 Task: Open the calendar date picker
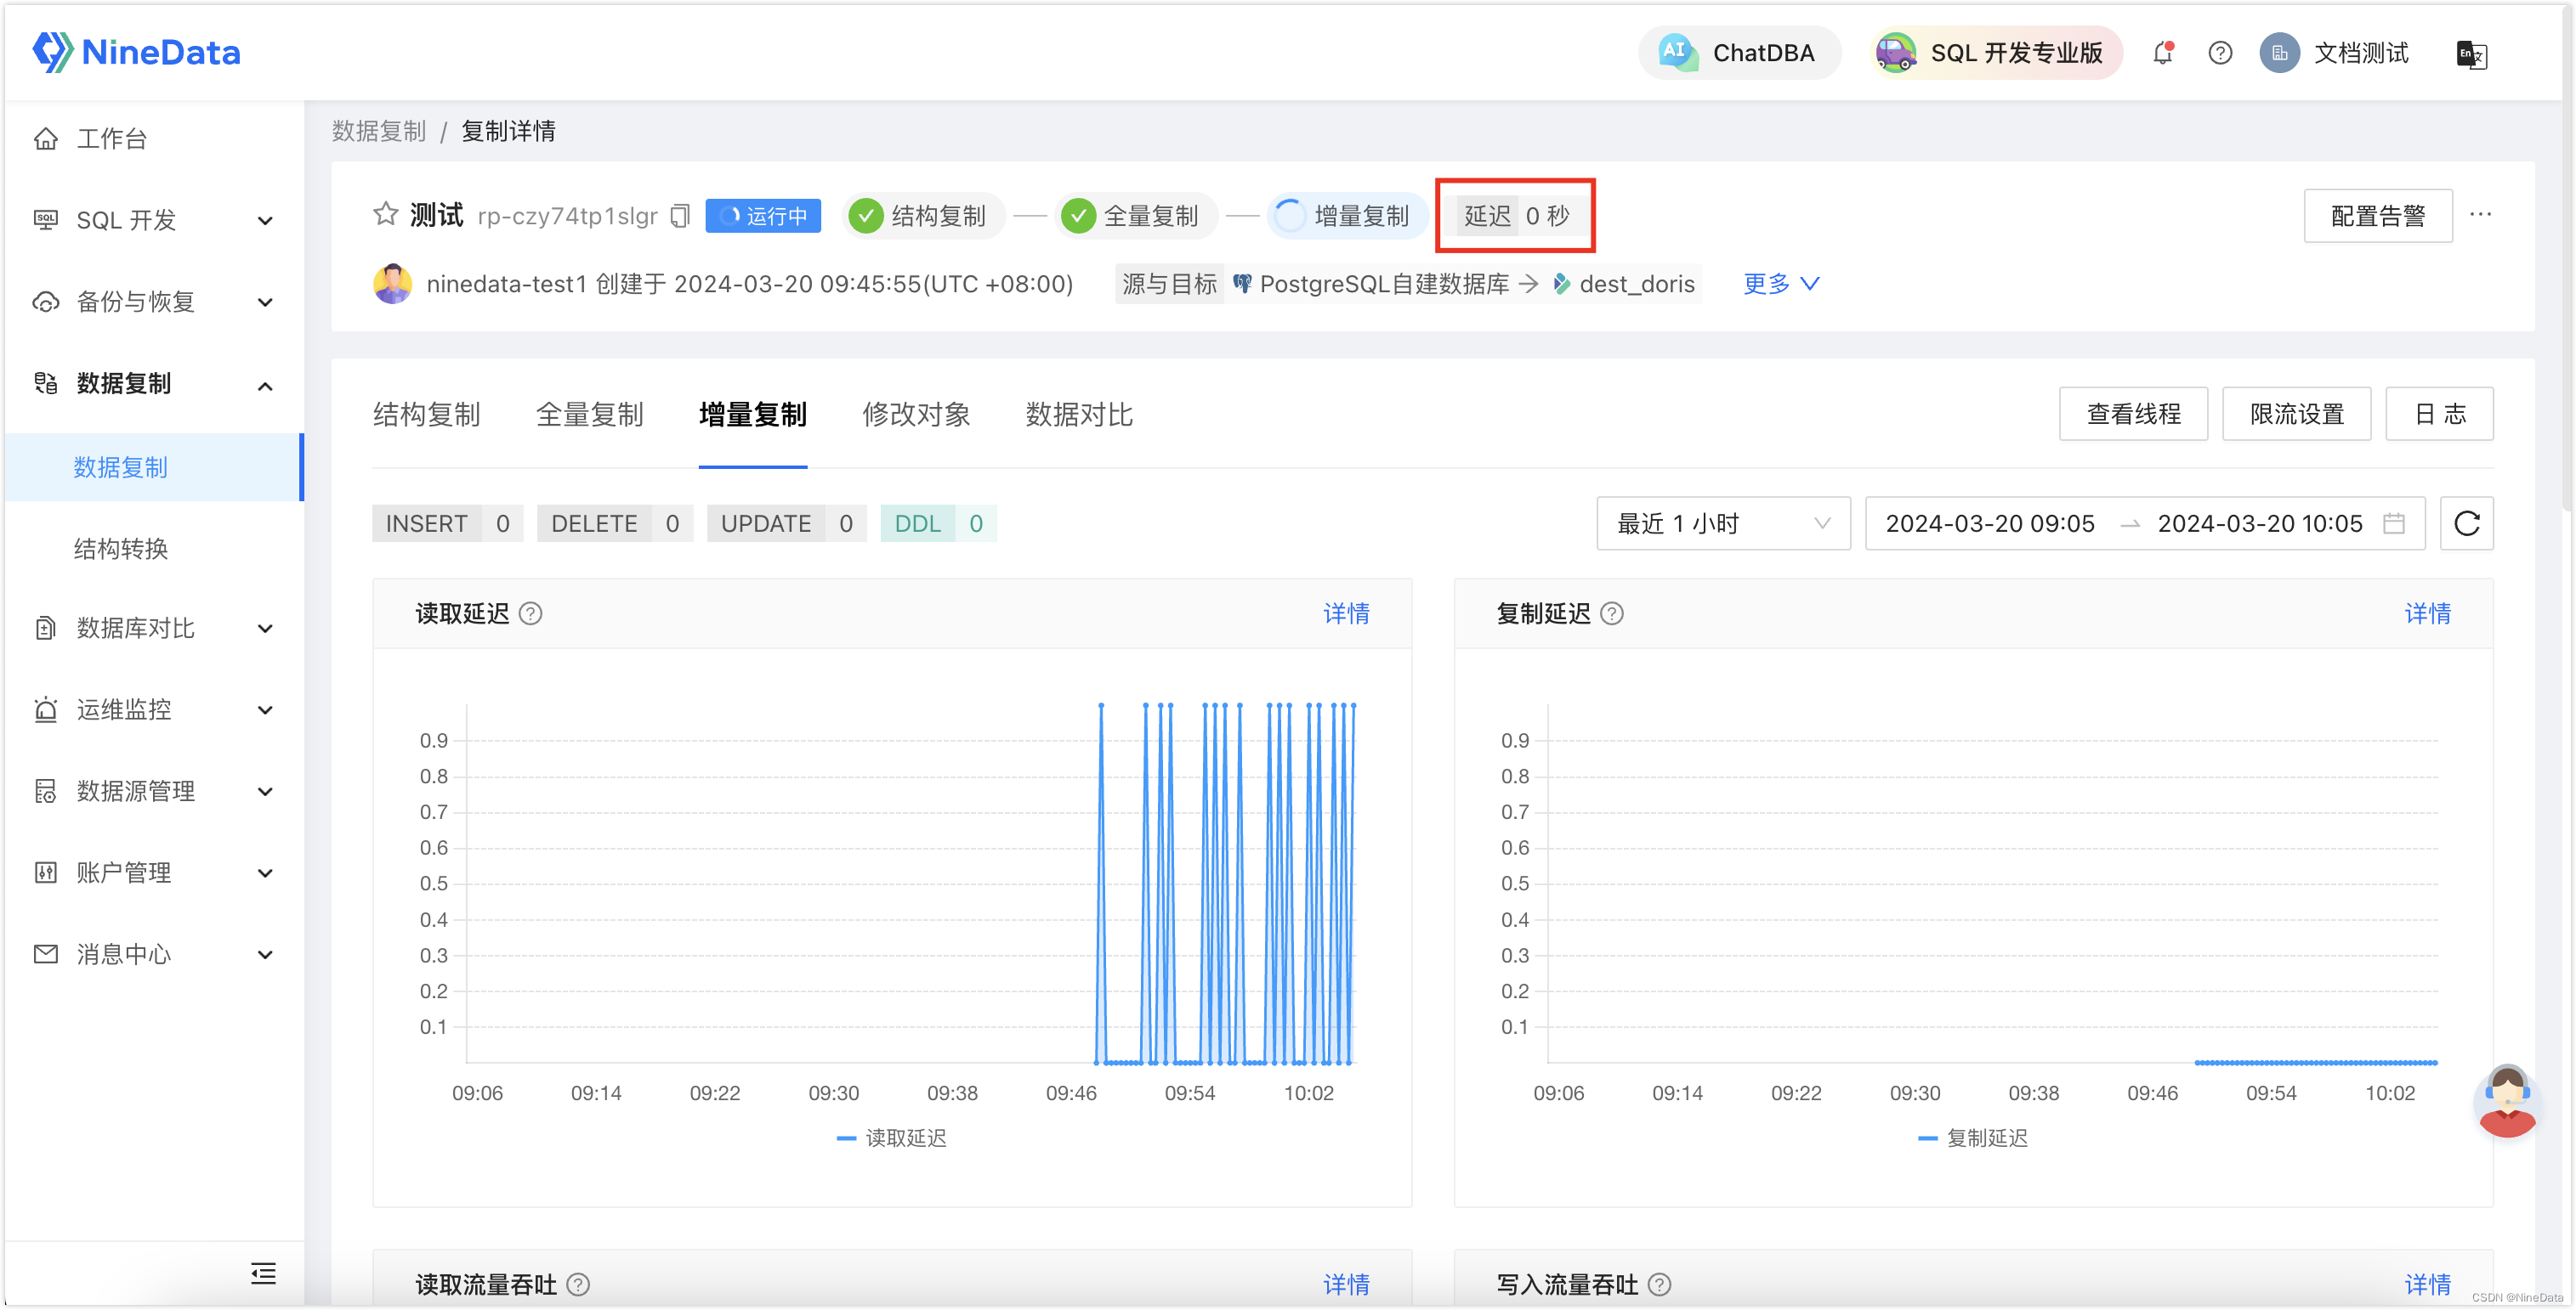2394,522
